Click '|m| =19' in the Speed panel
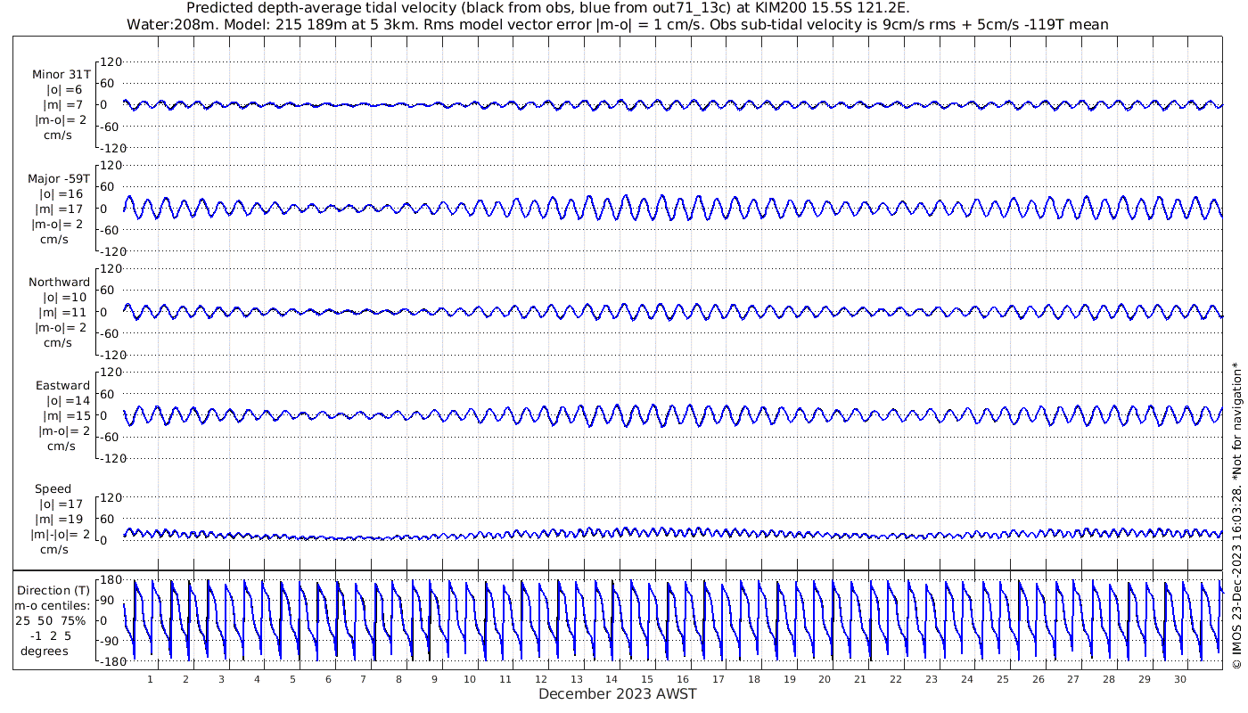 point(58,519)
